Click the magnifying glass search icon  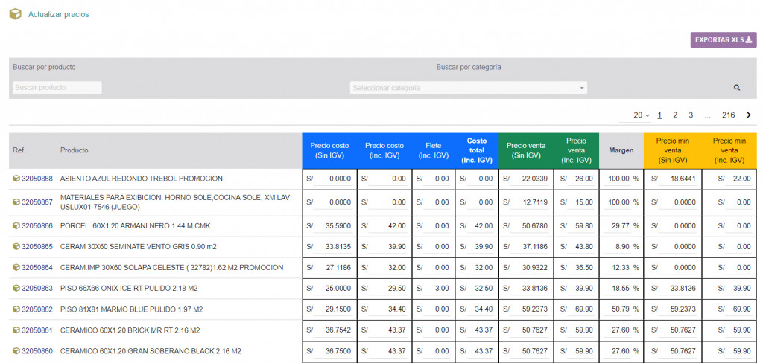(737, 88)
